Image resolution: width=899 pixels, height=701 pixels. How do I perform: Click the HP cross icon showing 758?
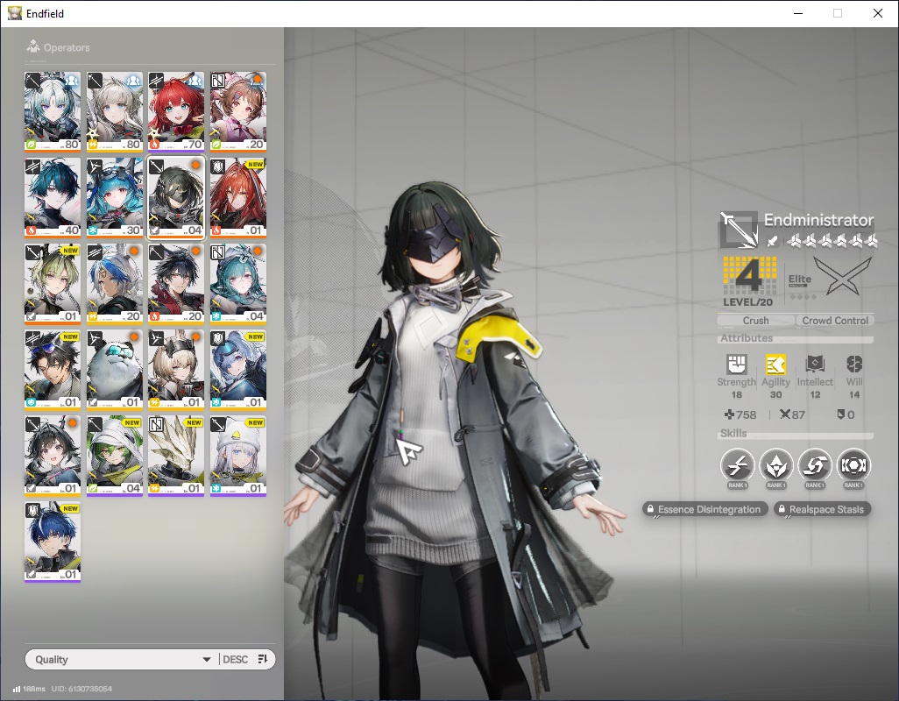click(729, 414)
